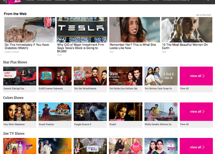The width and height of the screenshot is (215, 154).
Task: Click the 'View All' text link under Colors Shows
Action: pos(184,124)
